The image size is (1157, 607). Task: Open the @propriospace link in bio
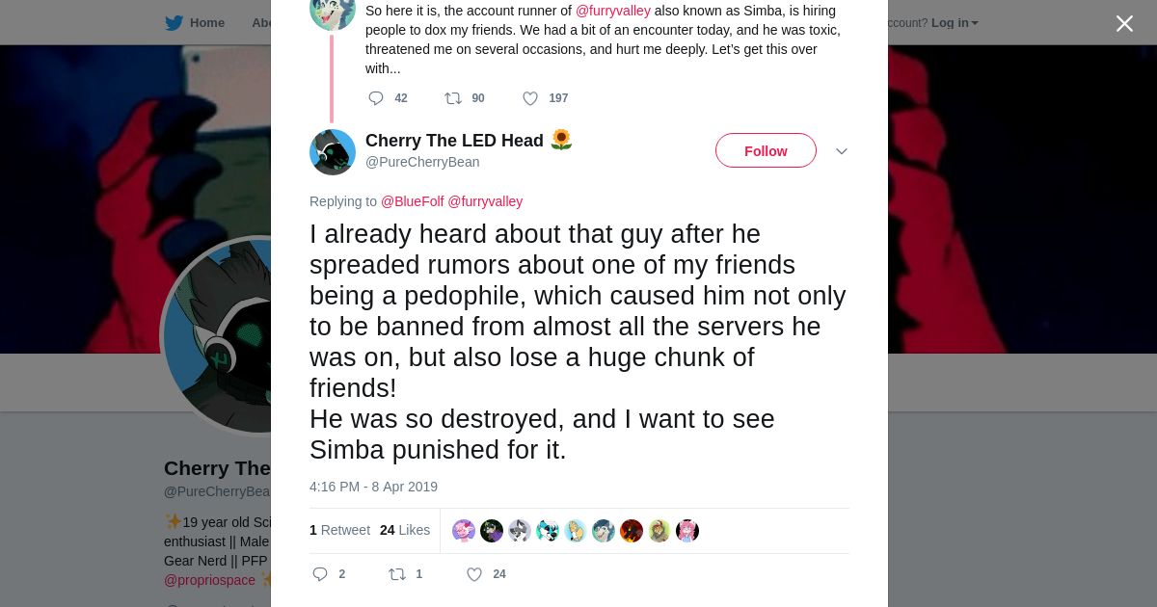[x=209, y=580]
